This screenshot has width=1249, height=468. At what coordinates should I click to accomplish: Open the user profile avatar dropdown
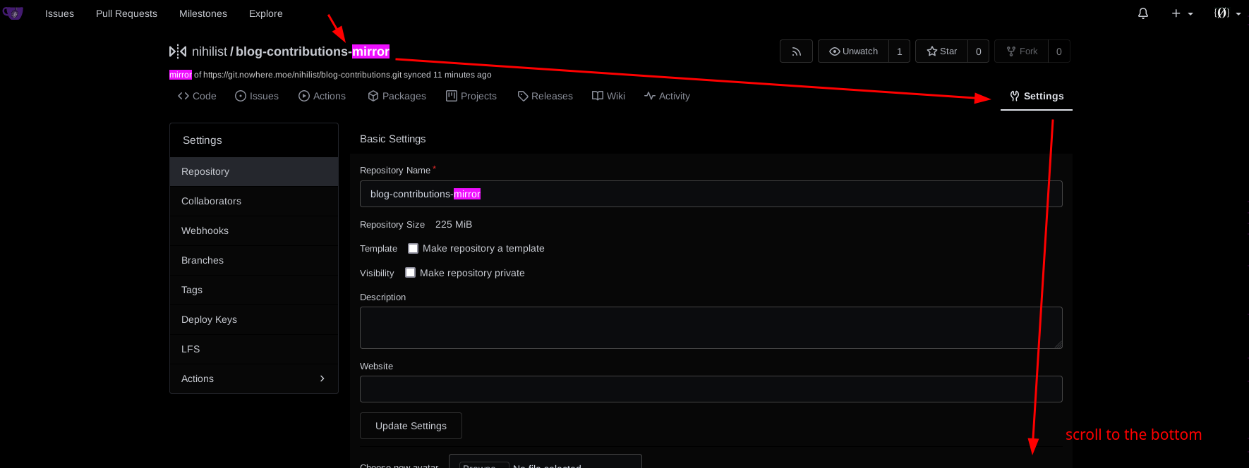tap(1226, 13)
